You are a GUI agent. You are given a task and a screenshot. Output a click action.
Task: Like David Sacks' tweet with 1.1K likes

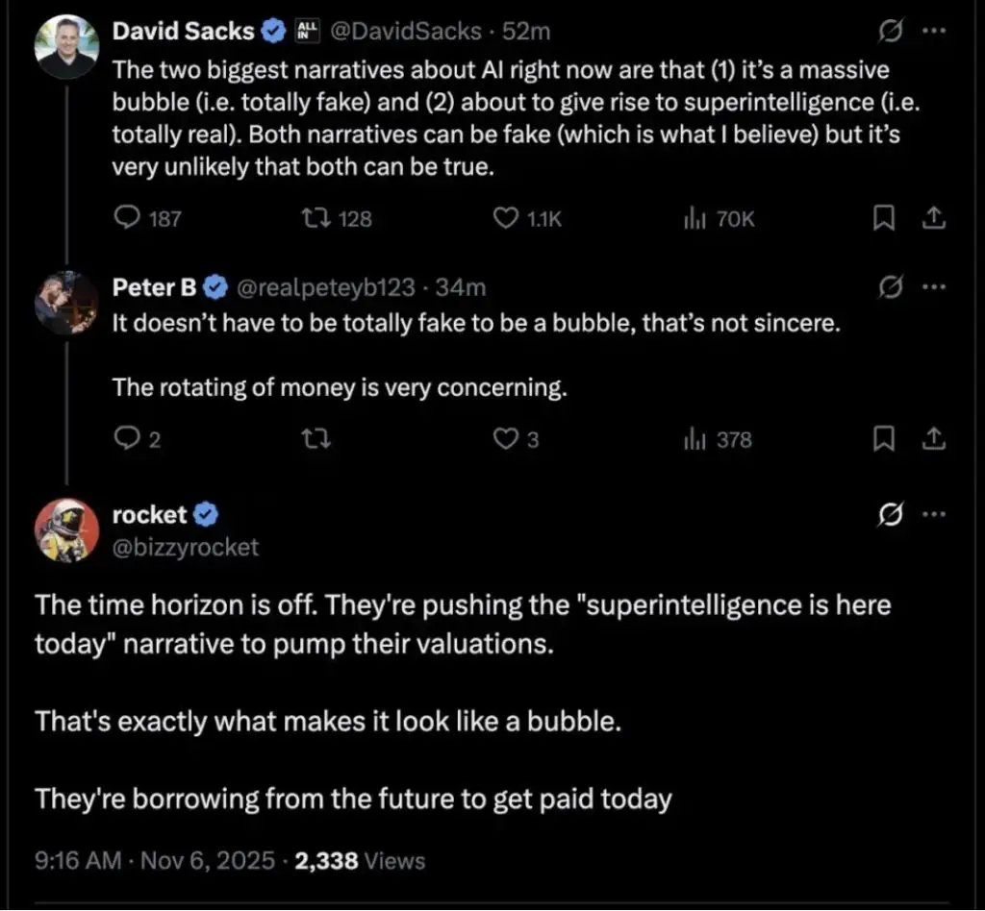(506, 219)
